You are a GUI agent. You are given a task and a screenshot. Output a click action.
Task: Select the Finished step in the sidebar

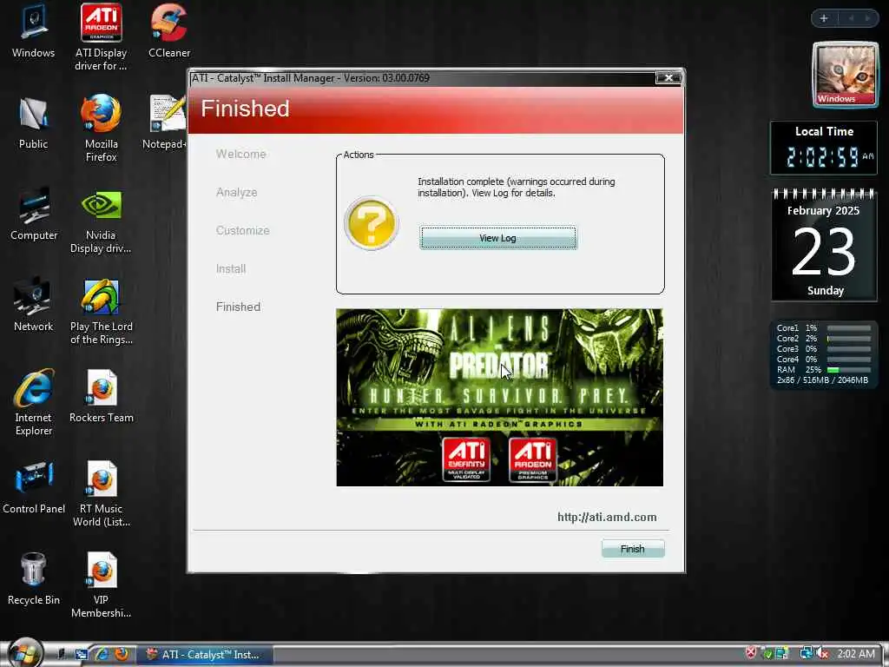[238, 307]
